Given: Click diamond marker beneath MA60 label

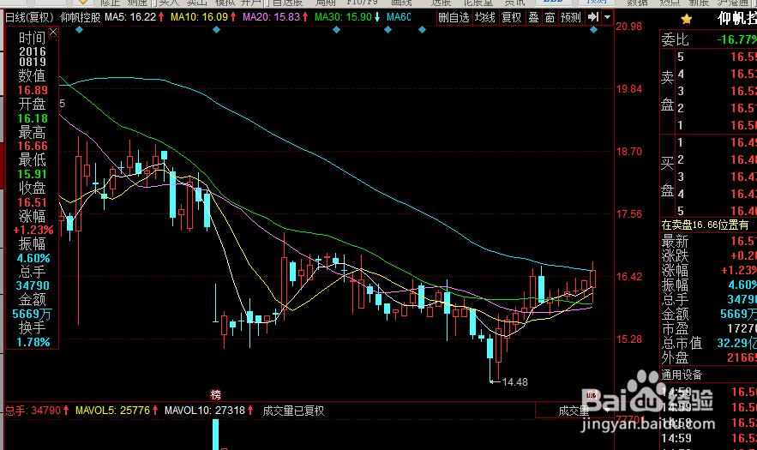Looking at the screenshot, I should (388, 30).
